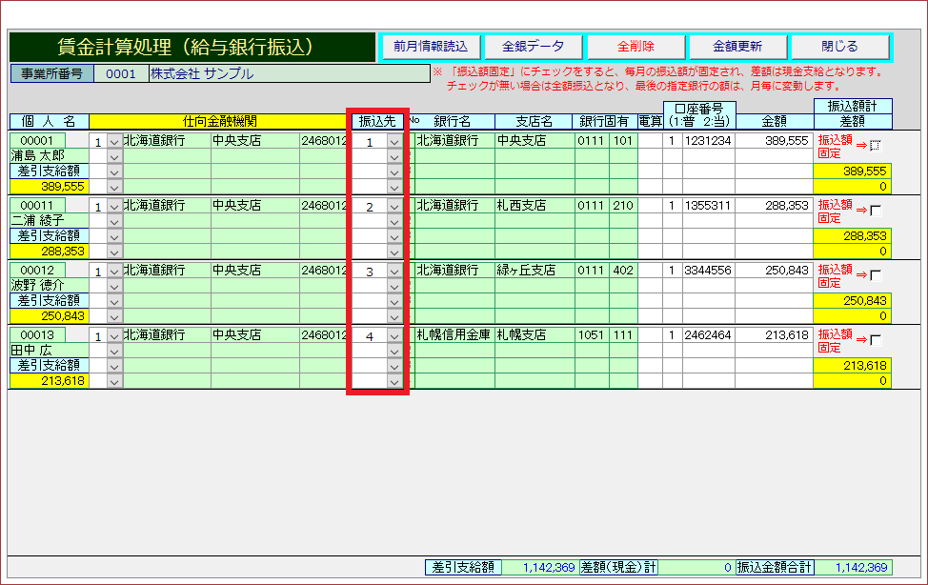Toggle 振込額固定 checkbox for 浦島 太郎
The height and width of the screenshot is (585, 928).
click(x=876, y=146)
